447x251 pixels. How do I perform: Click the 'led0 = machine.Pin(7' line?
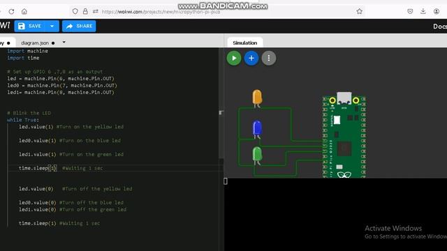click(62, 85)
